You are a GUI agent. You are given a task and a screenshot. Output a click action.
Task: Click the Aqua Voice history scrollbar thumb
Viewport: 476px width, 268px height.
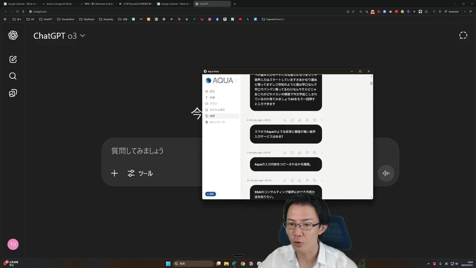click(371, 83)
